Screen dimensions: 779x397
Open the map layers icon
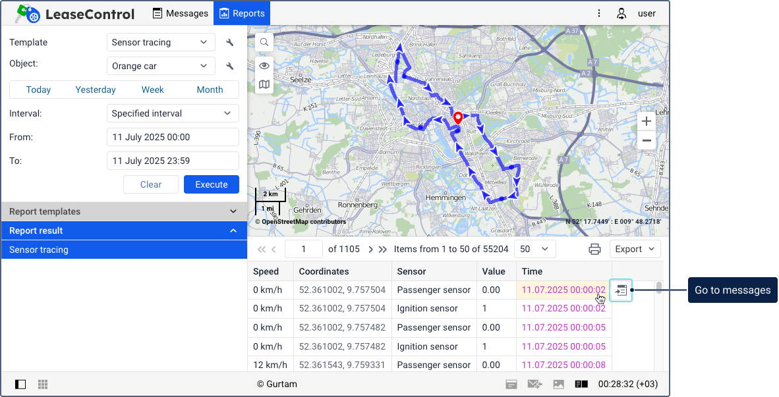(264, 84)
